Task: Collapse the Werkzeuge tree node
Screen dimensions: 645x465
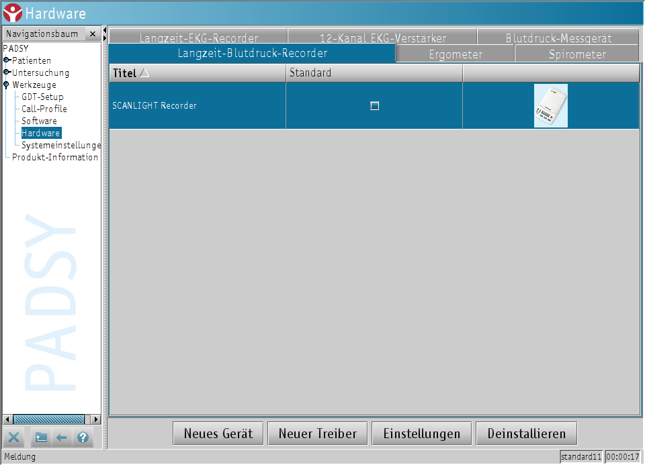Action: click(7, 85)
